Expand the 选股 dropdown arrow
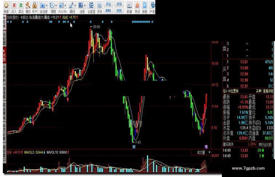This screenshot has height=177, width=275. click(85, 5)
